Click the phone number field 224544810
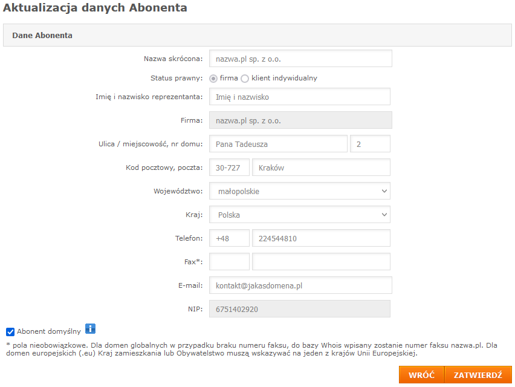Screen dimensions: 515x387 [x=321, y=238]
